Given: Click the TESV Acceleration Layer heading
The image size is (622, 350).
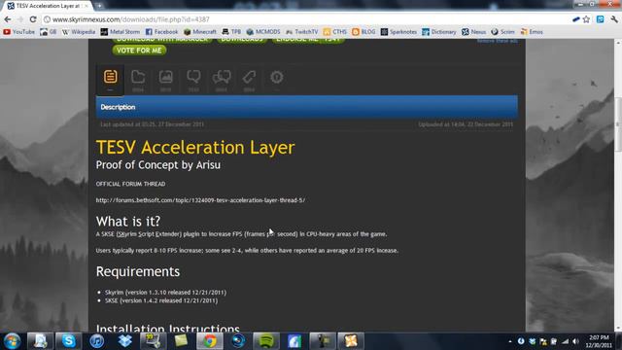Looking at the screenshot, I should point(195,147).
